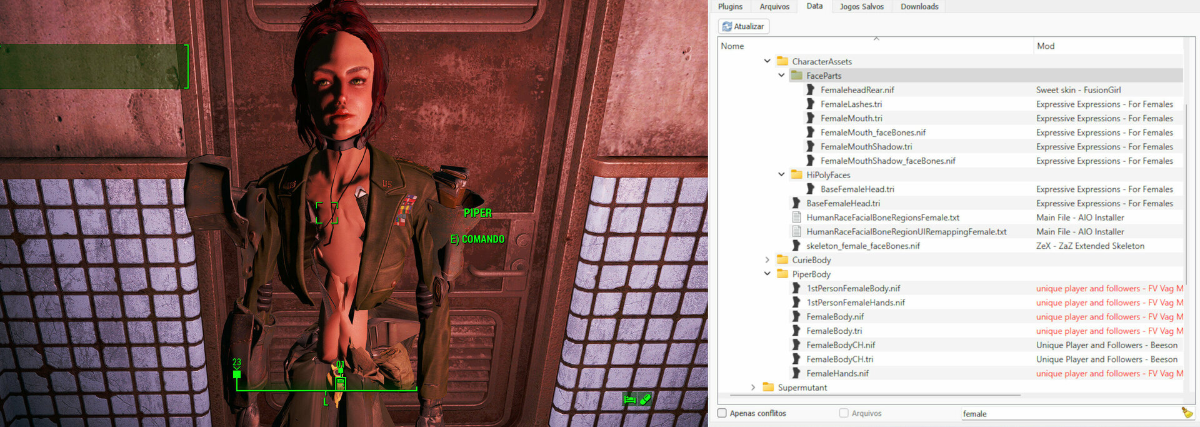The height and width of the screenshot is (427, 1200).
Task: Click the skeleton_female_faceBones.nif file icon
Action: (796, 246)
